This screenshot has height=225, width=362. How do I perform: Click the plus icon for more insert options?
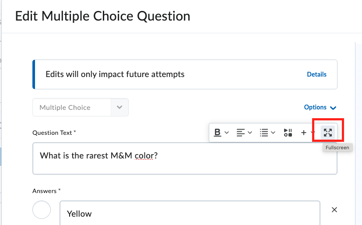(x=304, y=133)
